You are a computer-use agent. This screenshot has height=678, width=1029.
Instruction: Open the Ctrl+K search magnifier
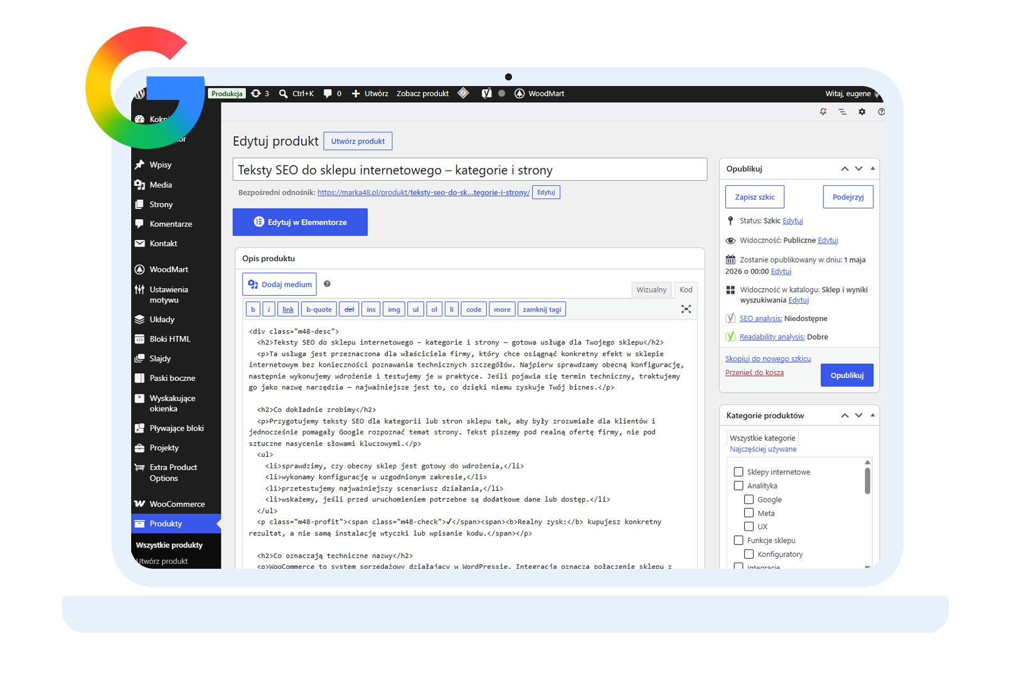point(284,94)
